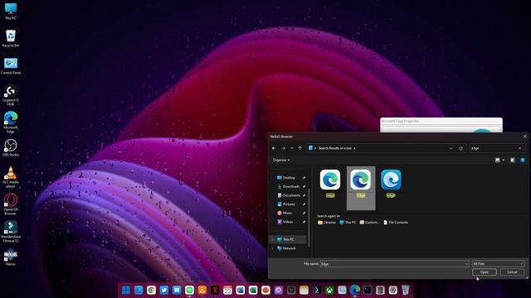This screenshot has width=531, height=298.
Task: Expand the address bar history dropdown
Action: click(x=451, y=148)
